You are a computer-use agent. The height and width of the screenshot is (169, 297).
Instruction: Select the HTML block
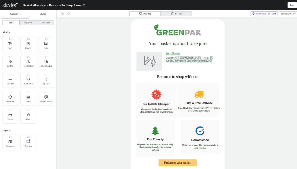(x=28, y=115)
